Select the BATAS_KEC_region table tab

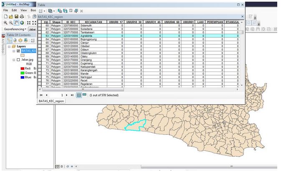click(x=51, y=101)
